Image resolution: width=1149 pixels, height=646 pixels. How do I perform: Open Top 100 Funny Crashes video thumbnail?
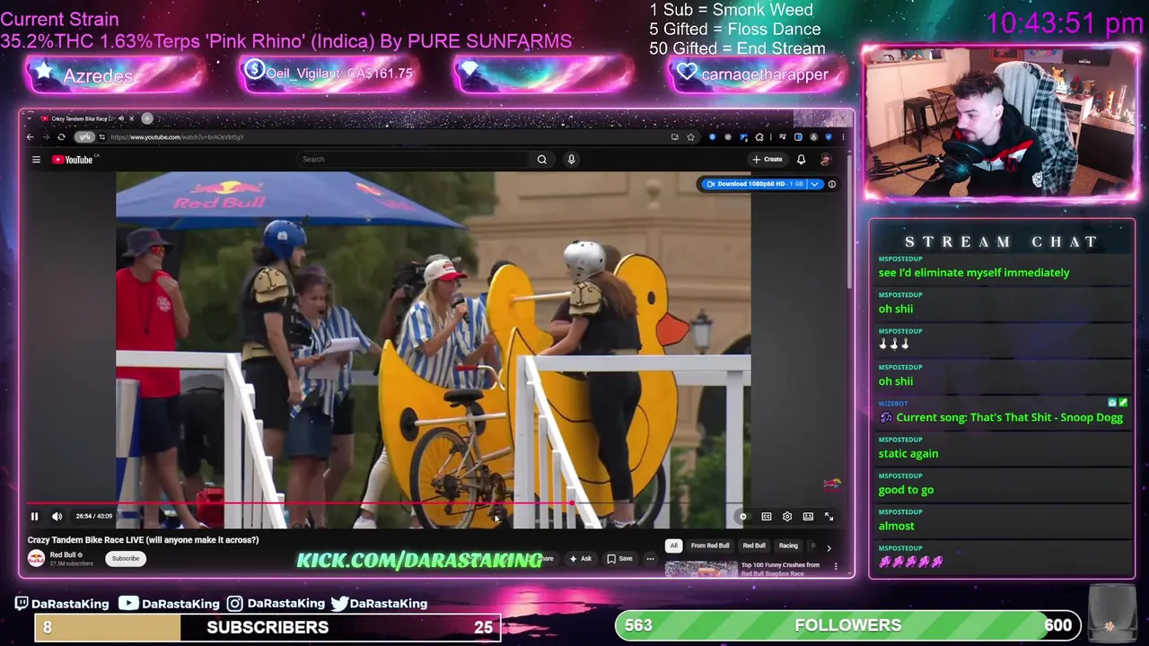(x=701, y=569)
